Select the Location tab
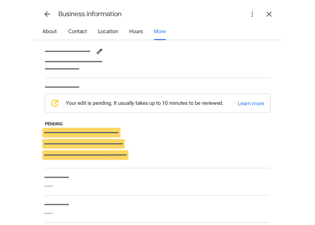Viewport: 315px width, 225px height. (108, 32)
